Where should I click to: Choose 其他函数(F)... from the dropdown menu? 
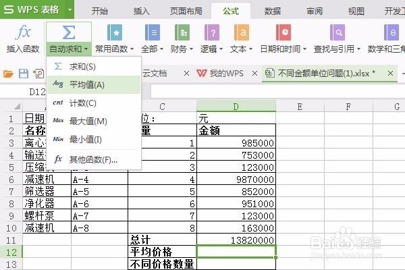coord(94,160)
